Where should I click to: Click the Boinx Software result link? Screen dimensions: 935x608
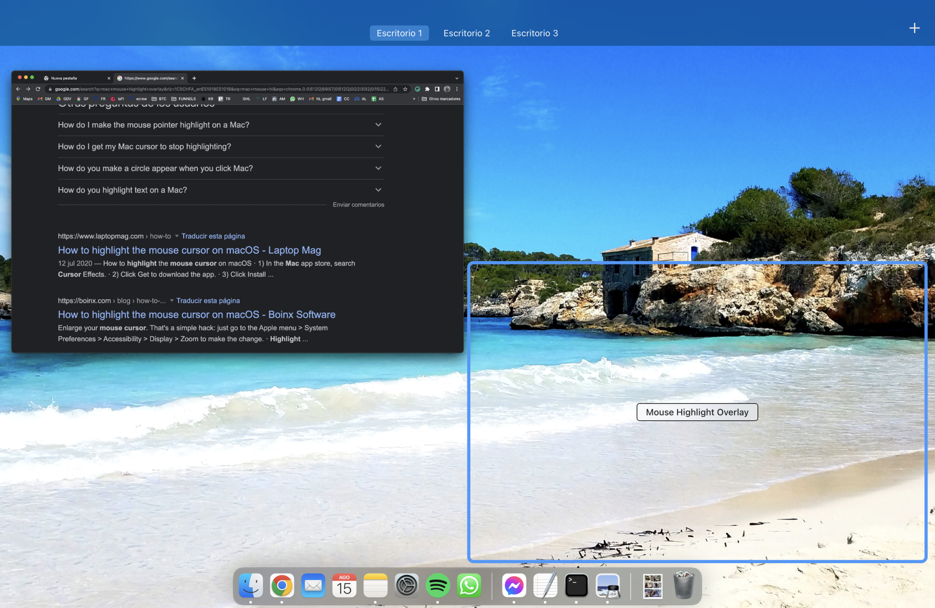pos(196,315)
